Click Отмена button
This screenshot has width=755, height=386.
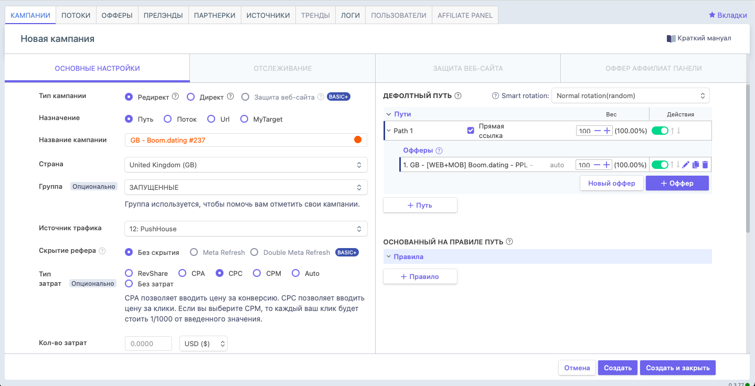[577, 368]
